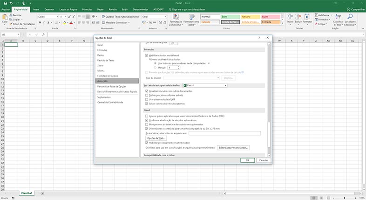
Task: Expand the AutoSoma dropdown arrow
Action: click(331, 15)
